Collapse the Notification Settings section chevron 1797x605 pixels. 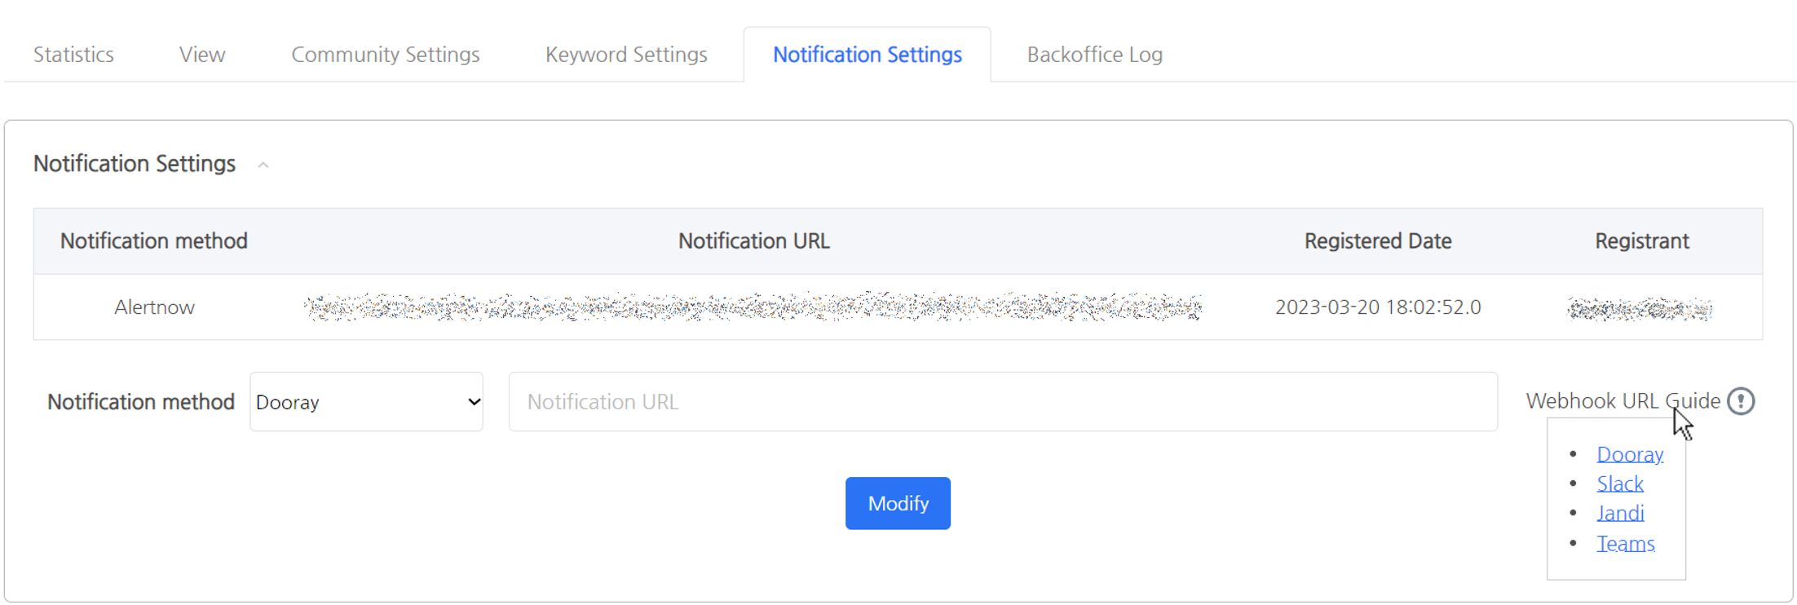tap(263, 166)
